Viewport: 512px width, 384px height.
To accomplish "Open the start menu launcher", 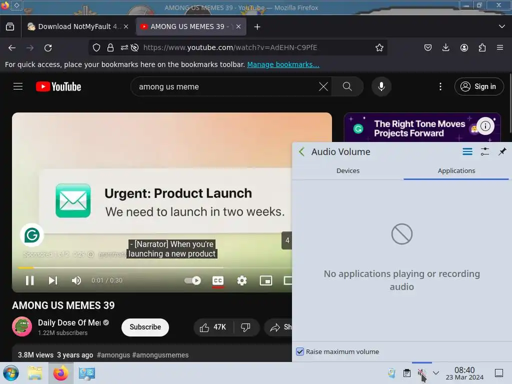I will (x=11, y=373).
